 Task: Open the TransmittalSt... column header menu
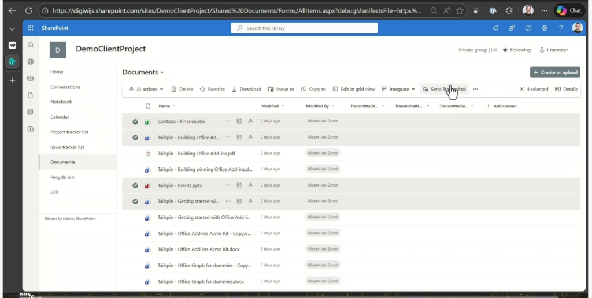point(367,106)
